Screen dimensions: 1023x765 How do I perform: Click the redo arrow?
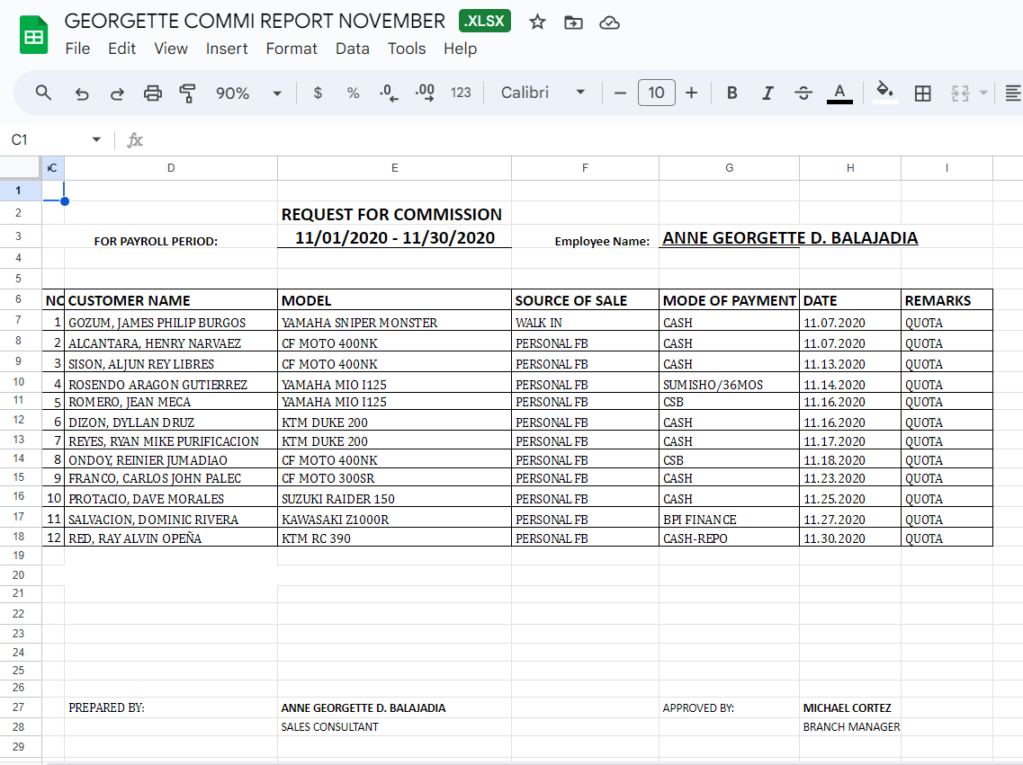pyautogui.click(x=117, y=93)
